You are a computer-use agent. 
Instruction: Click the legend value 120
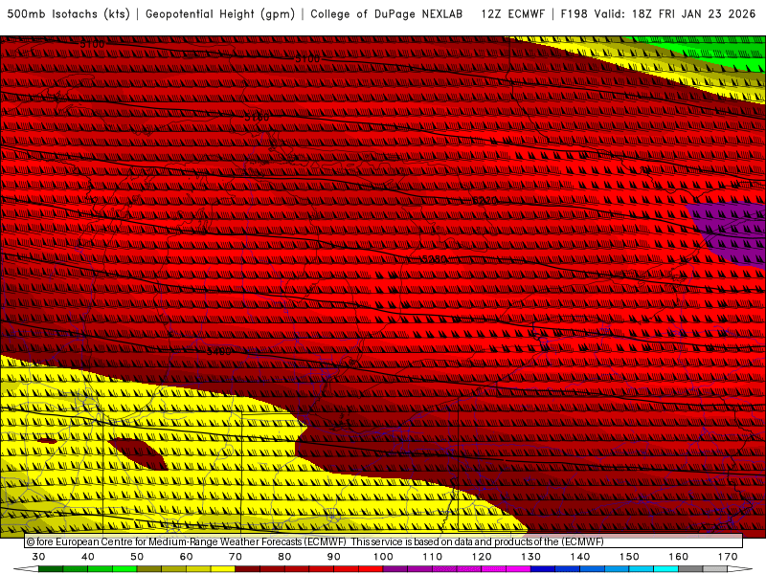click(x=482, y=557)
